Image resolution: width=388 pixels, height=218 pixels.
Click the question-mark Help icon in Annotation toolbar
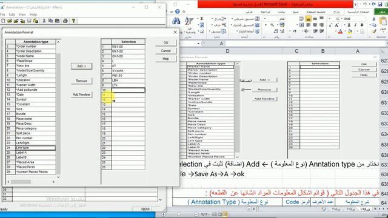(x=73, y=21)
